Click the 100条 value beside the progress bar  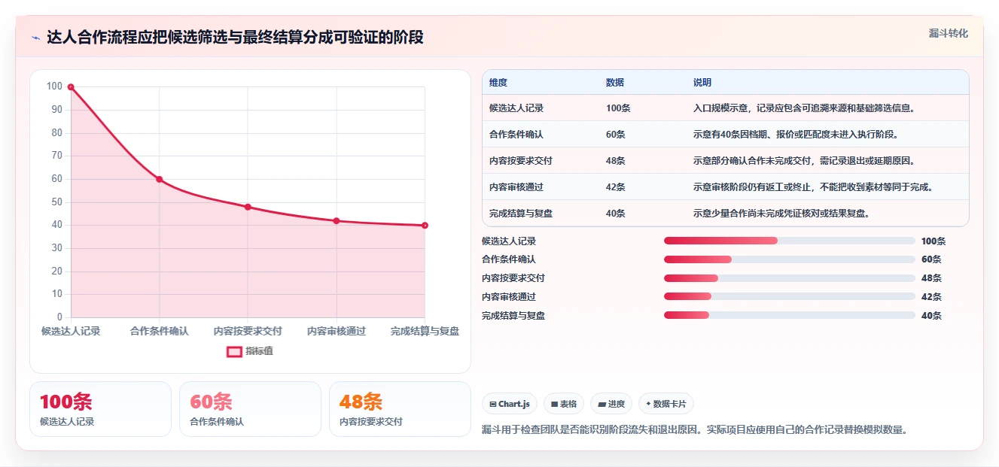(x=934, y=241)
